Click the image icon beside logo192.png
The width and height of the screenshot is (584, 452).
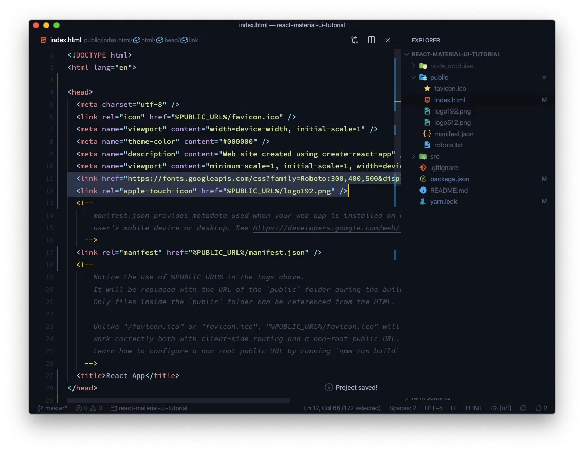click(427, 111)
